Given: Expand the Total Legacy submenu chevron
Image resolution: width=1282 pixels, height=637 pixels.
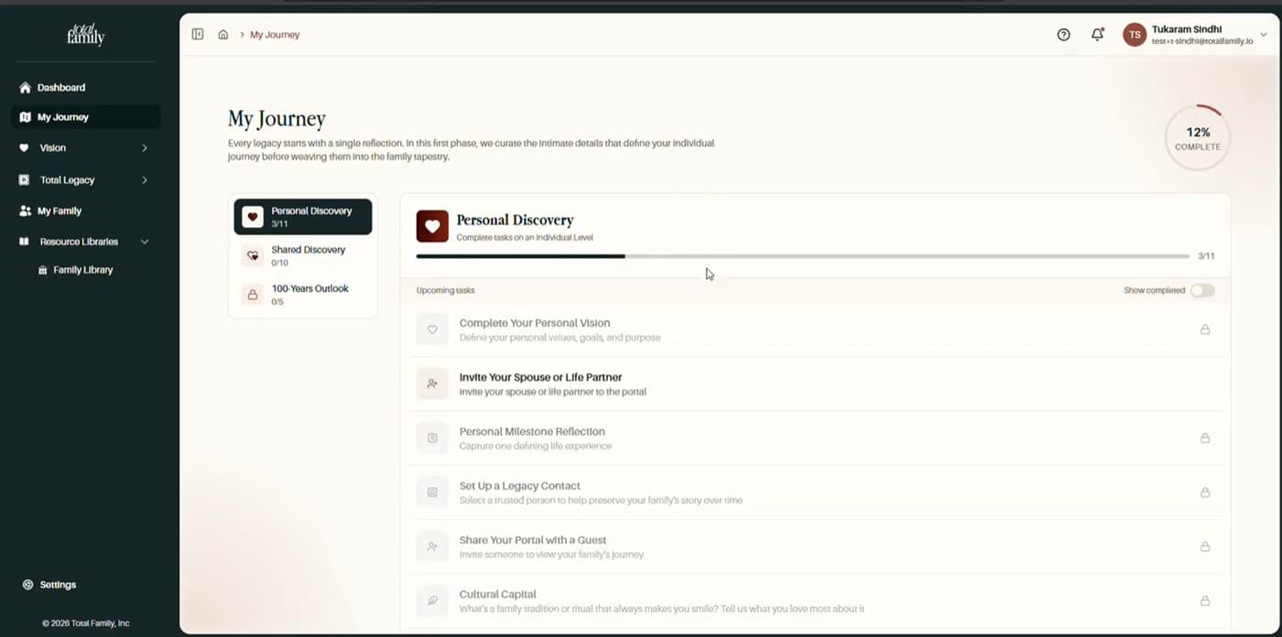Looking at the screenshot, I should (145, 180).
